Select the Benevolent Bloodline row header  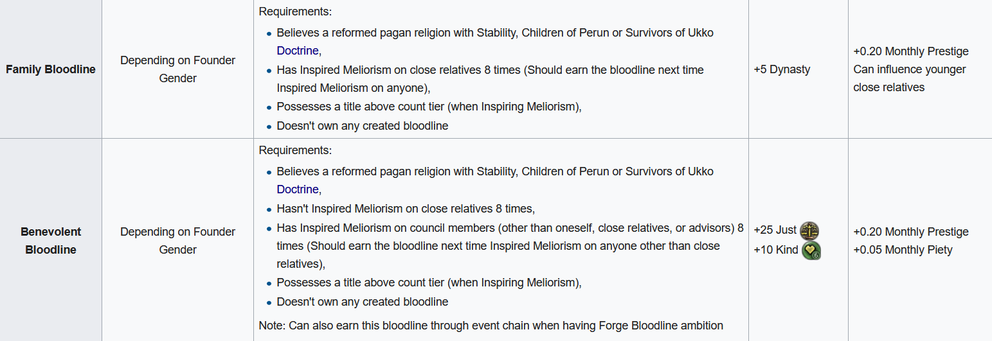(x=51, y=241)
